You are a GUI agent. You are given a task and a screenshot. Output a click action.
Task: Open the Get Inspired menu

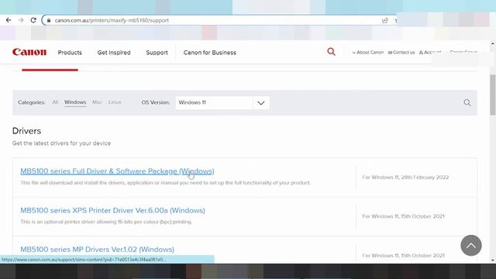pos(114,53)
